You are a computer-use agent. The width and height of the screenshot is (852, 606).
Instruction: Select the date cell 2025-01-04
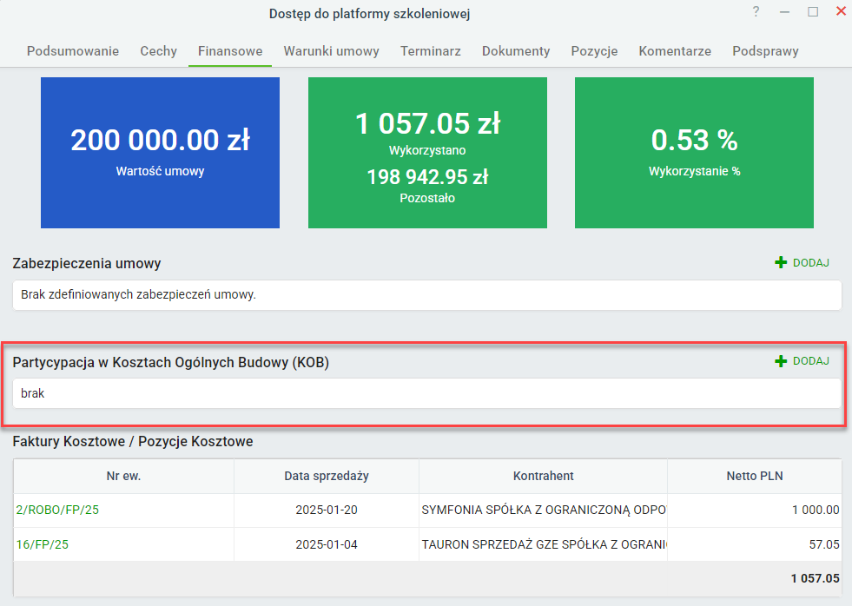[x=327, y=544]
